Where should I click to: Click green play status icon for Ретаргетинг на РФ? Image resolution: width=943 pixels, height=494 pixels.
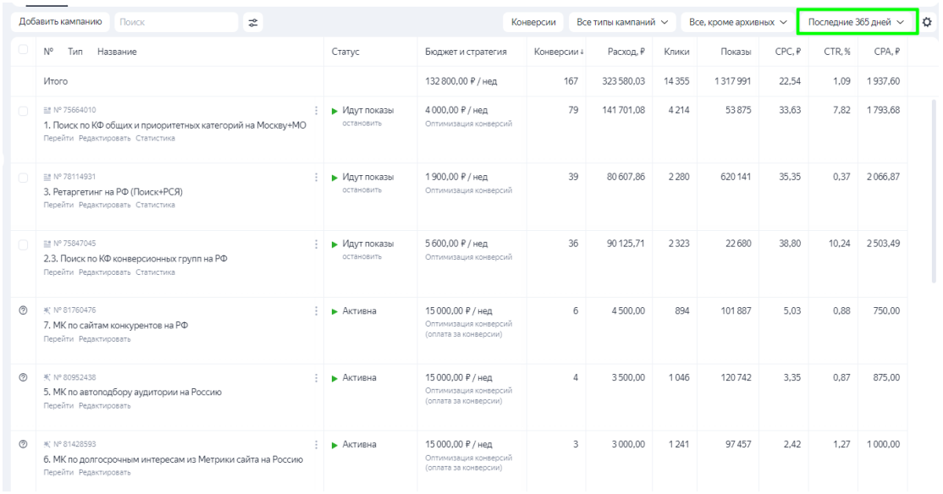(x=334, y=178)
